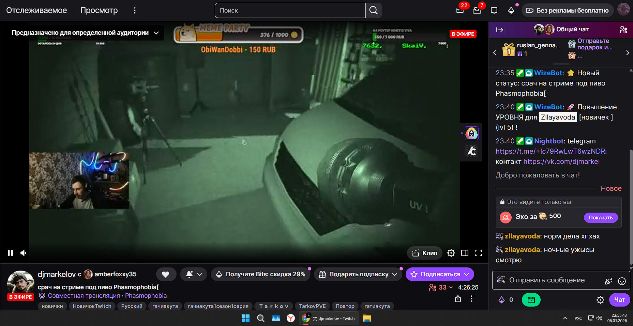Screen dimensions: 633x326
Task: Show previous gift leaderboard entry
Action: click(x=495, y=53)
